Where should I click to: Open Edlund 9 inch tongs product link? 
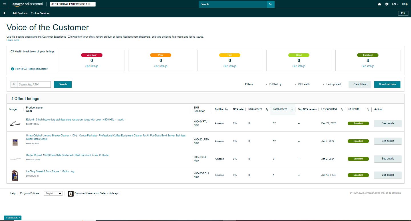pos(75,120)
